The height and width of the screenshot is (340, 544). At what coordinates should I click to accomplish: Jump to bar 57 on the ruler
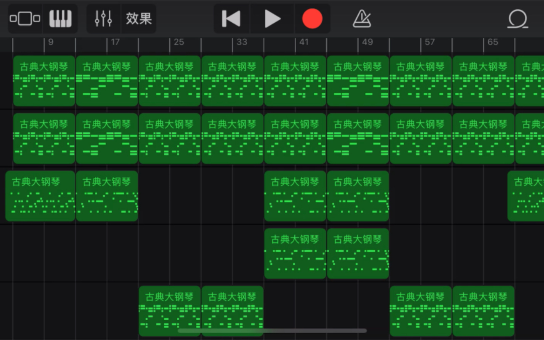tap(429, 42)
